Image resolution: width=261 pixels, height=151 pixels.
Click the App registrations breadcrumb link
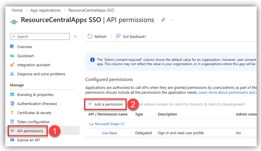coord(46,10)
